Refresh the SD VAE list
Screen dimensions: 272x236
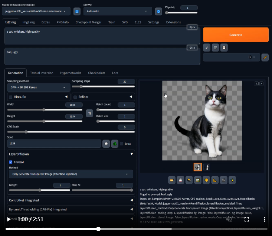[x=158, y=12]
